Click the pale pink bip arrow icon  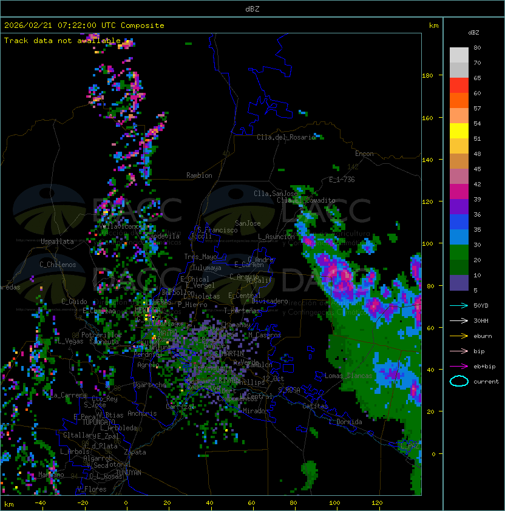459,351
